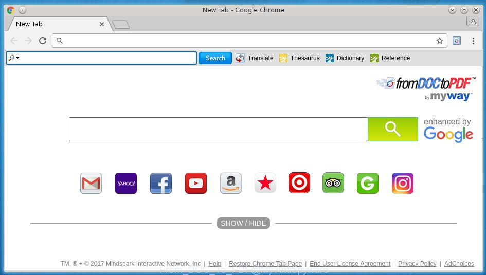Image resolution: width=486 pixels, height=275 pixels.
Task: Click Restore Chrome Tab Page link
Action: pos(265,264)
